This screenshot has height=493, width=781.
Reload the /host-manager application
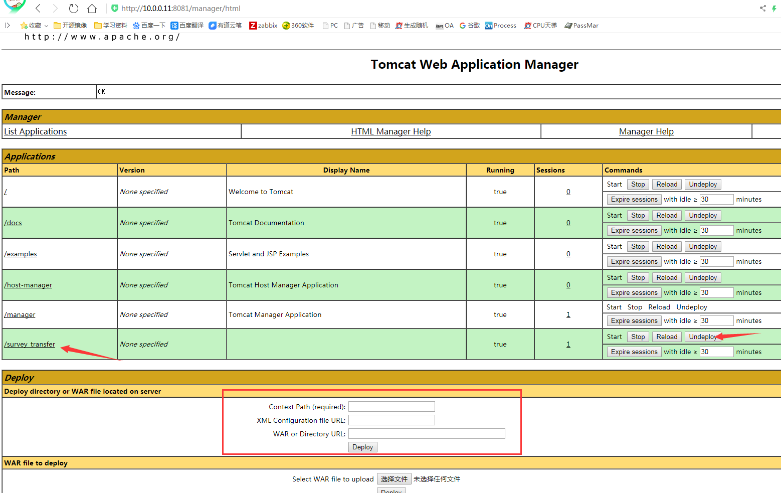(x=667, y=277)
